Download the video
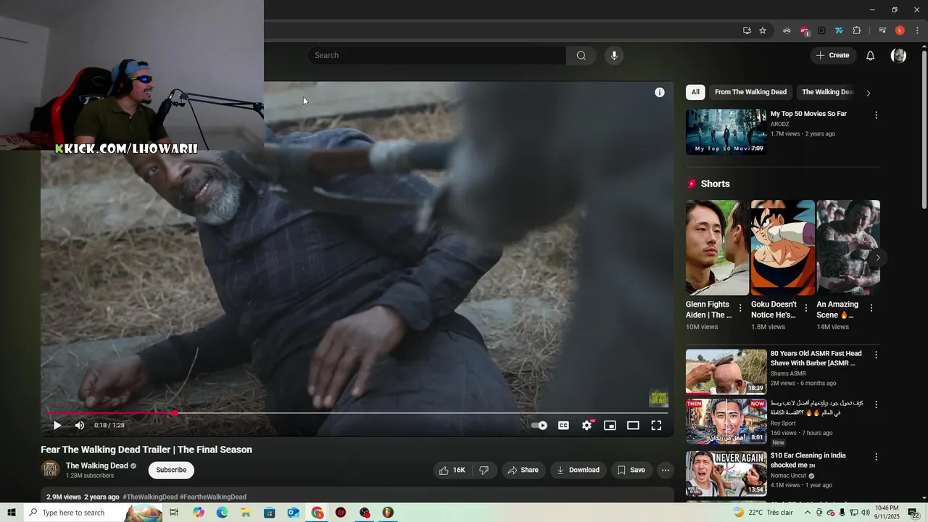Image resolution: width=928 pixels, height=522 pixels. 578,470
